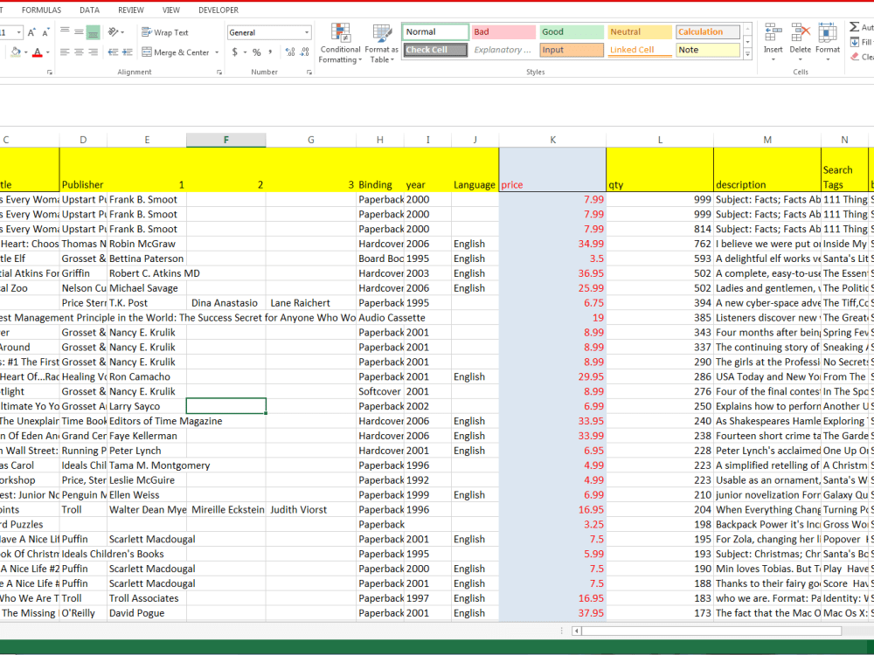Open the font size dropdown arrow

(x=18, y=32)
